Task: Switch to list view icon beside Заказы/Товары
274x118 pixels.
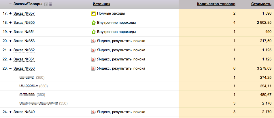Action: [x=50, y=4]
